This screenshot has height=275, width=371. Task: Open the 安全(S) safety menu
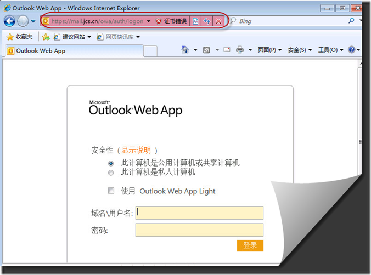coord(300,50)
